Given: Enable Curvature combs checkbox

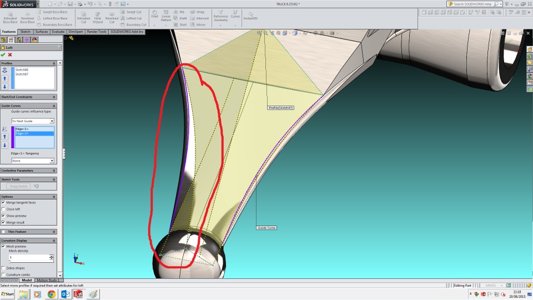Looking at the screenshot, I should pyautogui.click(x=3, y=274).
